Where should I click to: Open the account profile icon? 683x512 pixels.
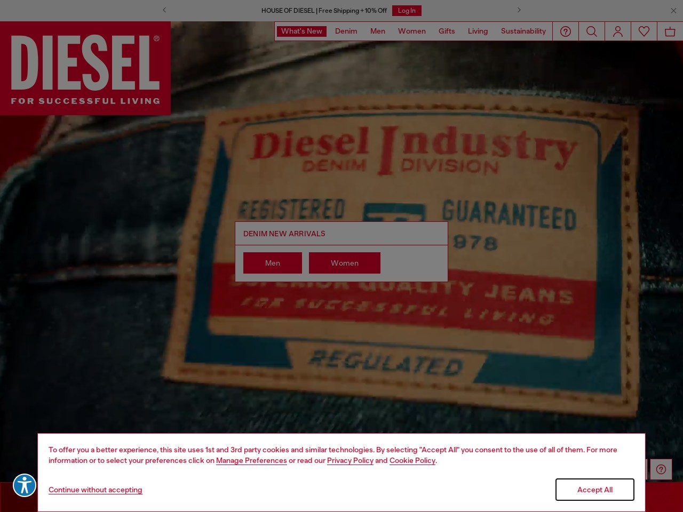pos(618,31)
